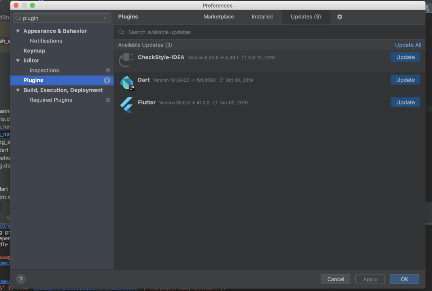The image size is (432, 291).
Task: Update the Dart plugin
Action: tap(405, 80)
